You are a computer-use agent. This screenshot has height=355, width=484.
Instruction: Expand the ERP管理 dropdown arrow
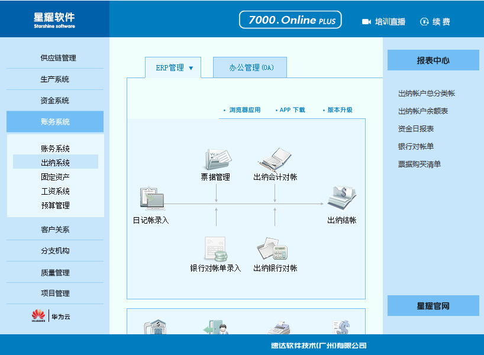pos(191,68)
